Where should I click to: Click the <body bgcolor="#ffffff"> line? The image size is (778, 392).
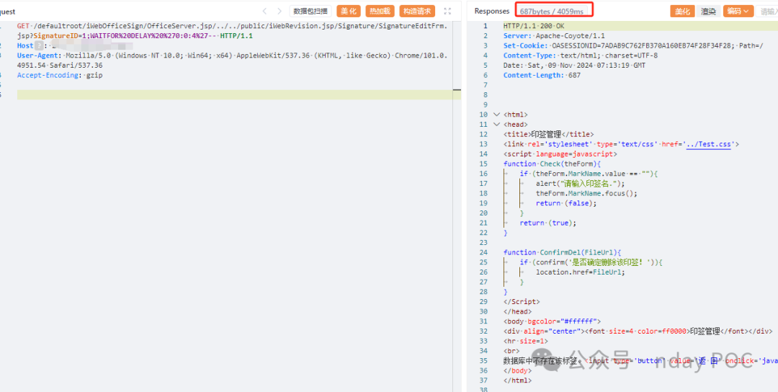tap(552, 321)
